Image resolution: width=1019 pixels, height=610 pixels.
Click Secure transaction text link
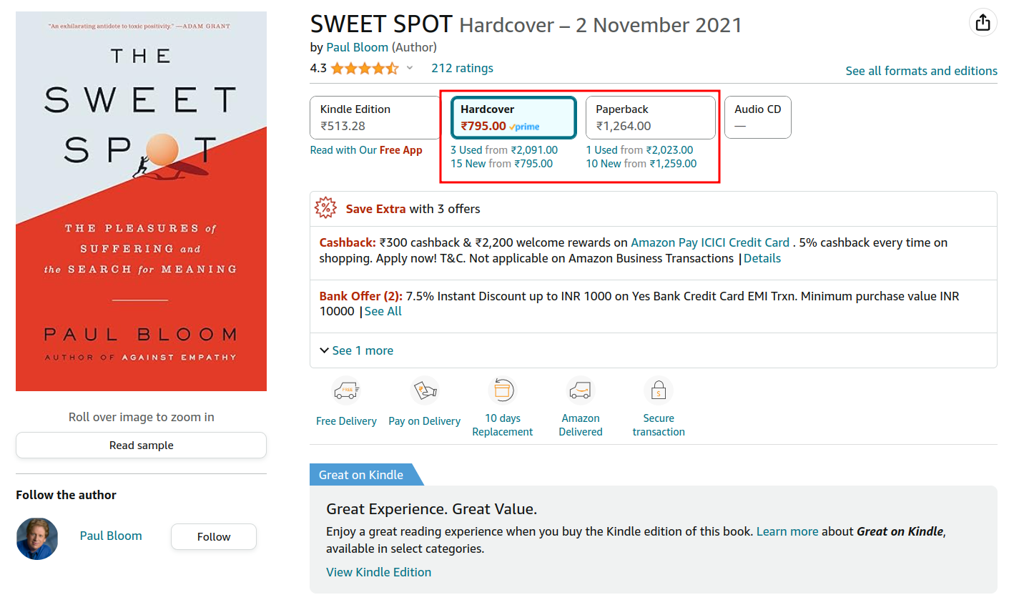pyautogui.click(x=659, y=425)
